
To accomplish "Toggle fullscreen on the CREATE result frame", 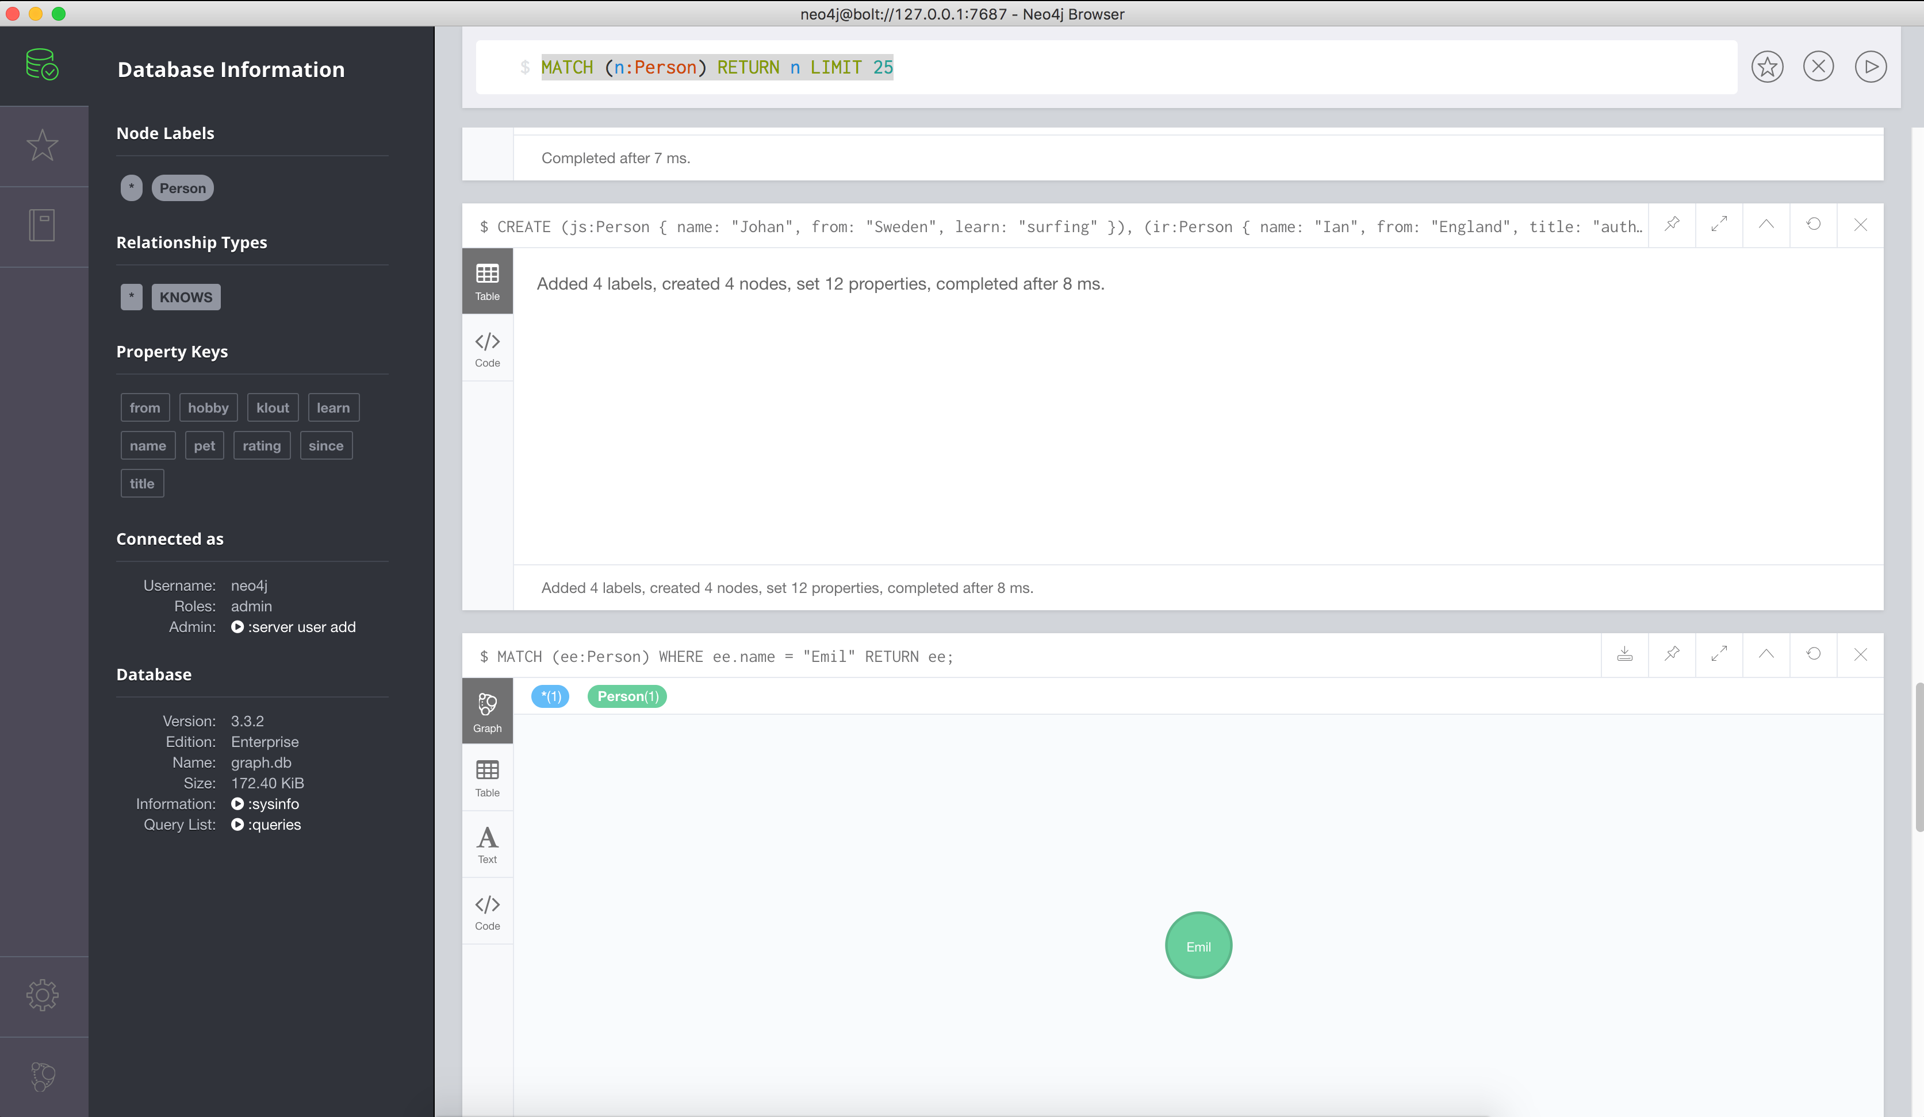I will tap(1719, 224).
